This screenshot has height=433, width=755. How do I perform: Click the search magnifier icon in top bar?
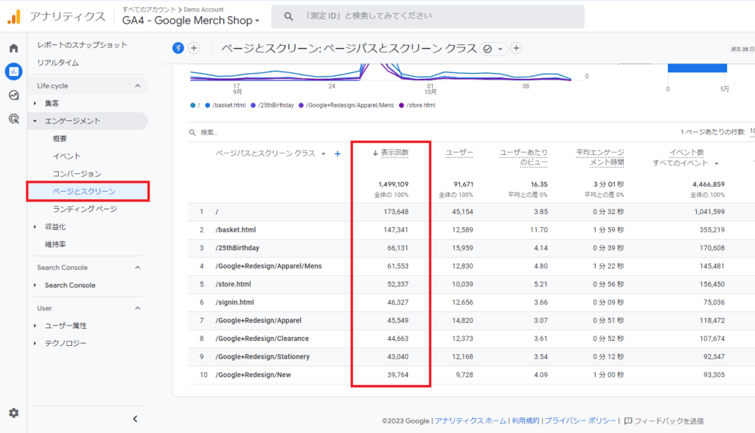(x=288, y=16)
